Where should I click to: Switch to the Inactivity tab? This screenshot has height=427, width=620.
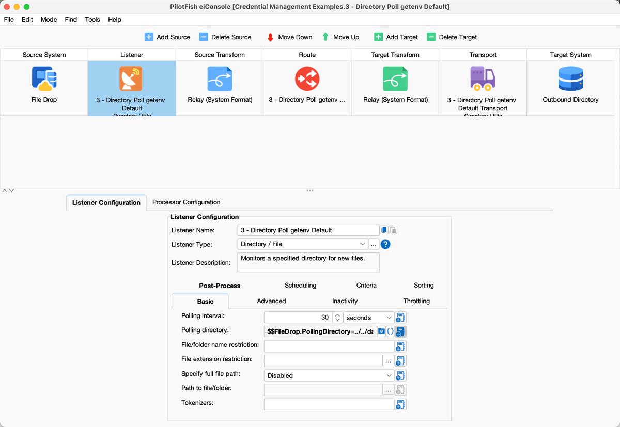pyautogui.click(x=345, y=301)
